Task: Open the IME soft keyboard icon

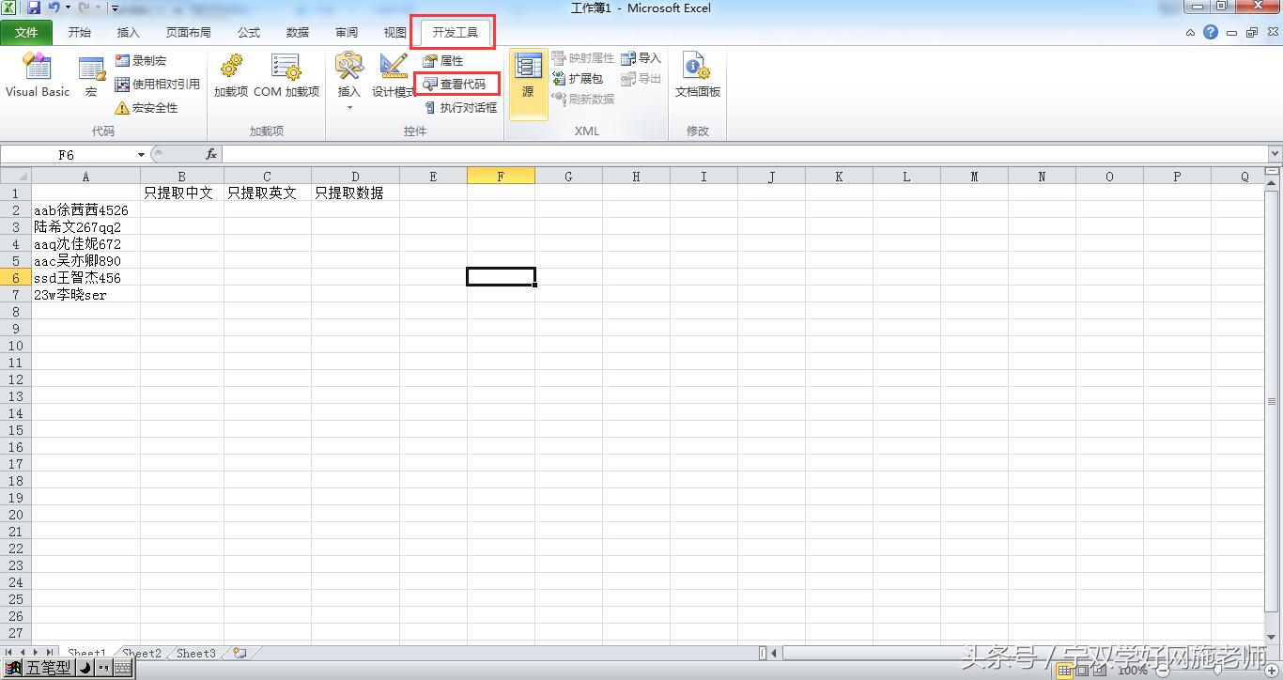Action: coord(122,669)
